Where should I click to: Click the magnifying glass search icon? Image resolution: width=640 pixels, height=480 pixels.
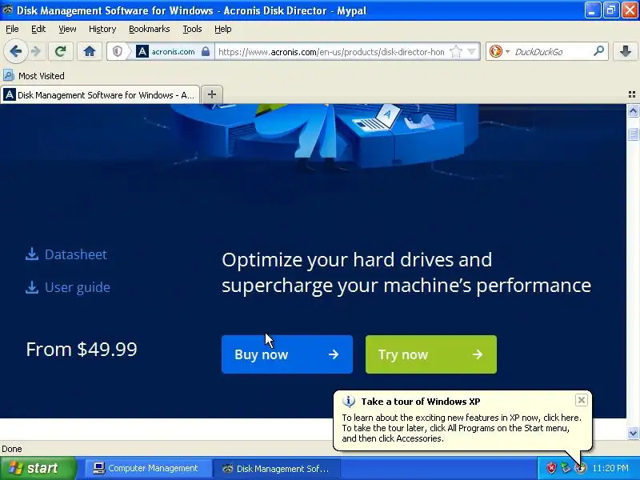click(598, 51)
